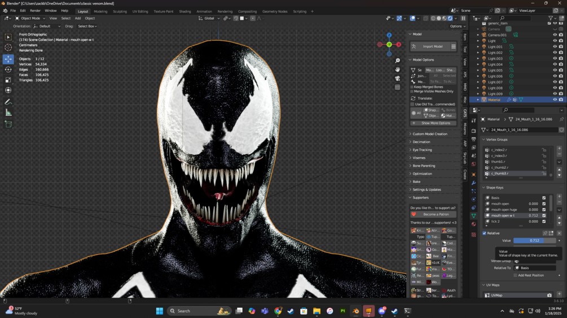The image size is (567, 318).
Task: Uncheck the Relative shape keys checkbox
Action: tap(484, 233)
